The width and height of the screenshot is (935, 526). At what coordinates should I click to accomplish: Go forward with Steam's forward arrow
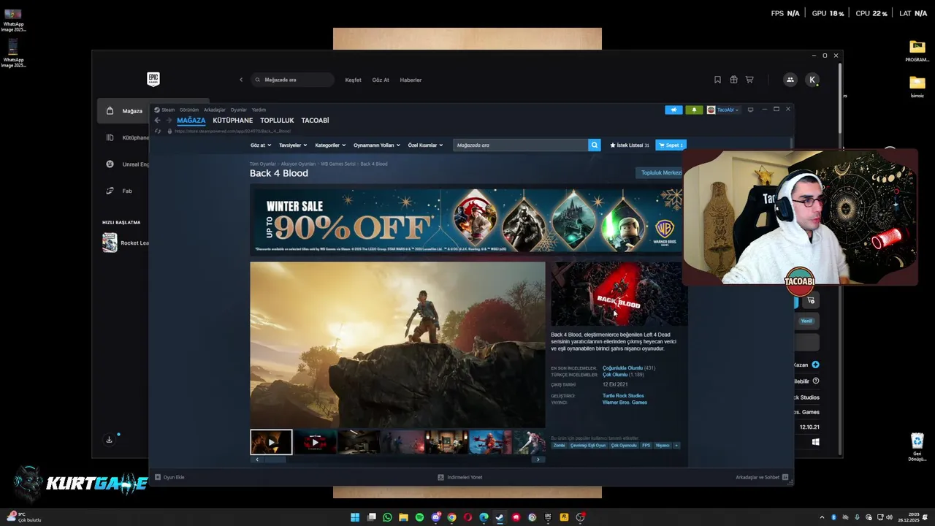pyautogui.click(x=169, y=121)
